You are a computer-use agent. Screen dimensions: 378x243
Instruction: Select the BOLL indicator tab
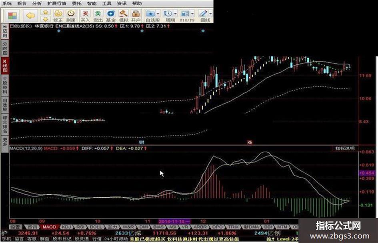[x=96, y=227]
